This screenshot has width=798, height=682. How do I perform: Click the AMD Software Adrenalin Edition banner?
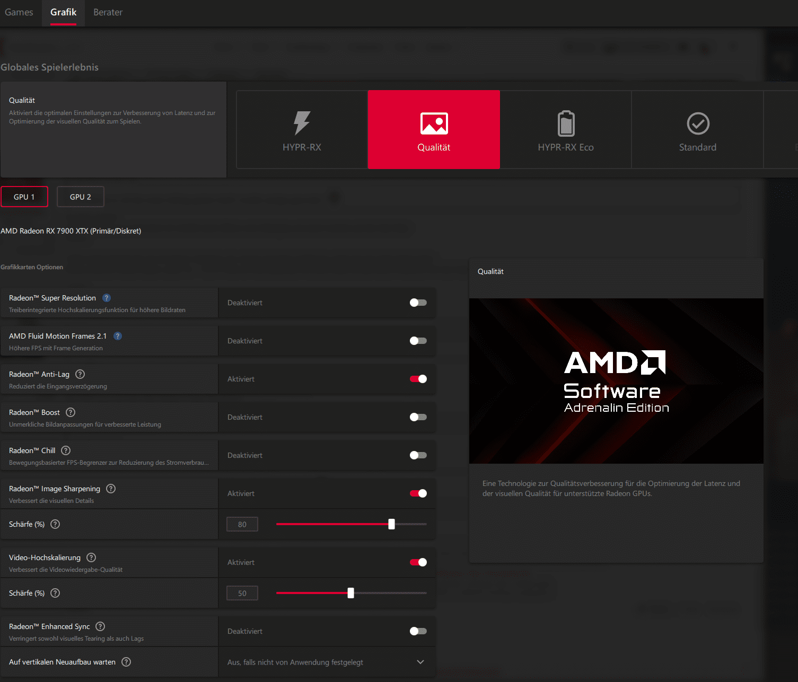point(616,381)
